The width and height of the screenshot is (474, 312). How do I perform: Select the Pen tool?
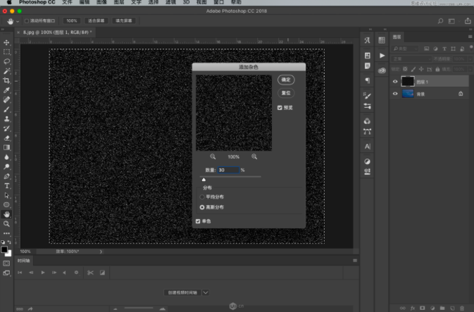pos(7,176)
